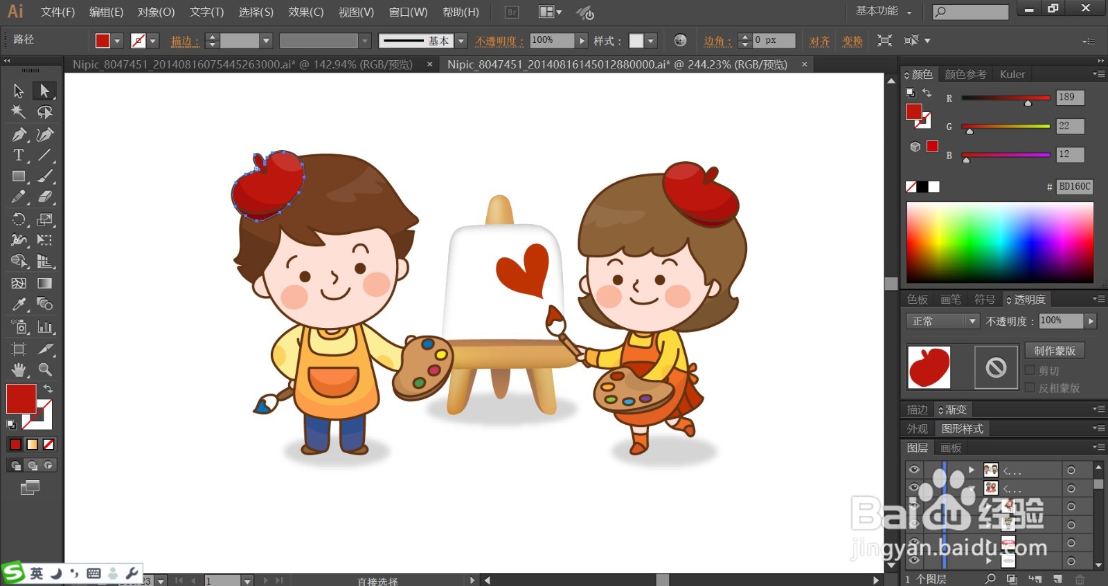Switch to document tab ending 263000.ai
The height and width of the screenshot is (586, 1108).
pyautogui.click(x=242, y=64)
